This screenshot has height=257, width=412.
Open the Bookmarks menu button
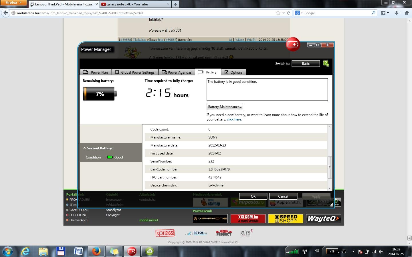[x=385, y=13]
